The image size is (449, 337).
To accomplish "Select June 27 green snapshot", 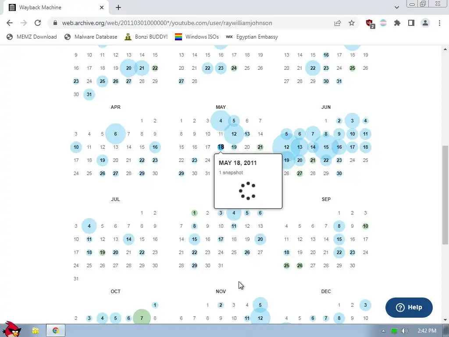I will click(299, 173).
